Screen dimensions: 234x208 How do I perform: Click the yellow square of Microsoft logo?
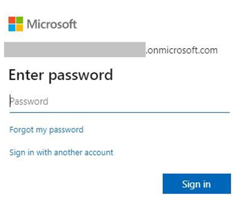click(x=19, y=28)
